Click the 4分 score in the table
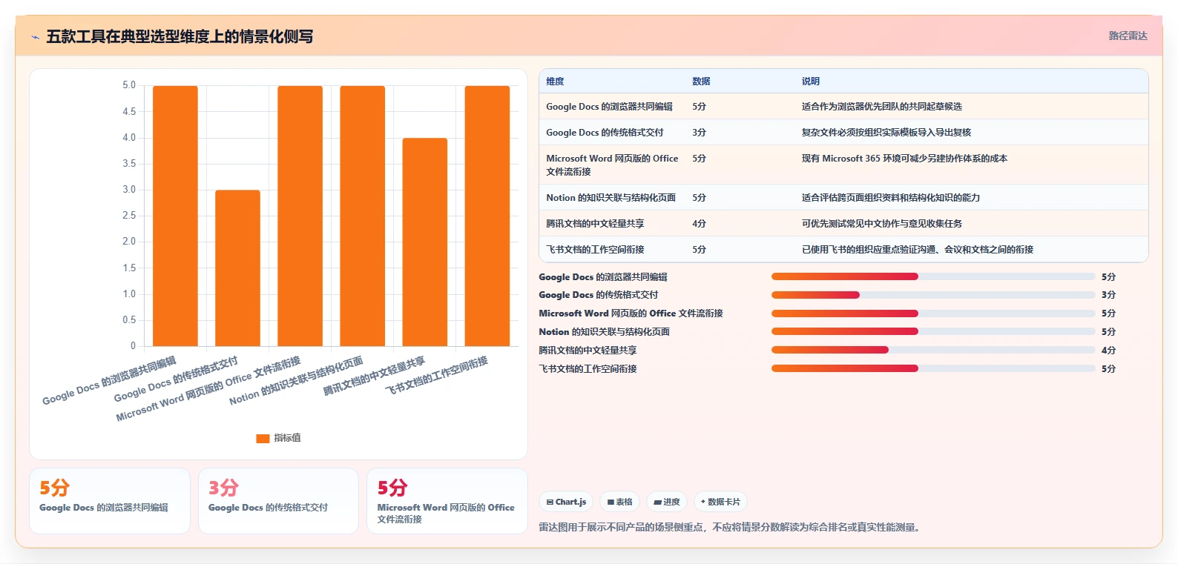1178x564 pixels. tap(699, 224)
